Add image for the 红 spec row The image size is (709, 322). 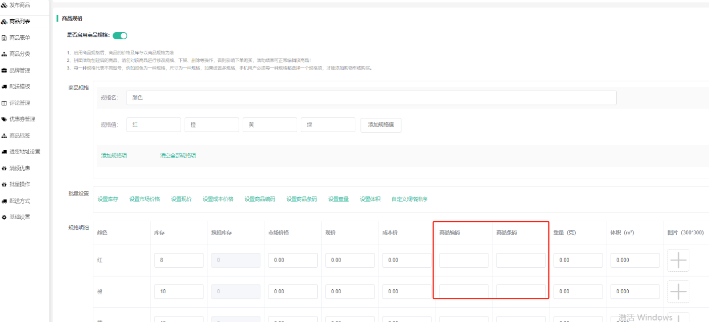pos(678,260)
